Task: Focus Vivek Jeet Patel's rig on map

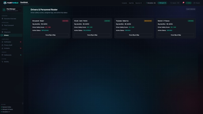Action: [92, 35]
